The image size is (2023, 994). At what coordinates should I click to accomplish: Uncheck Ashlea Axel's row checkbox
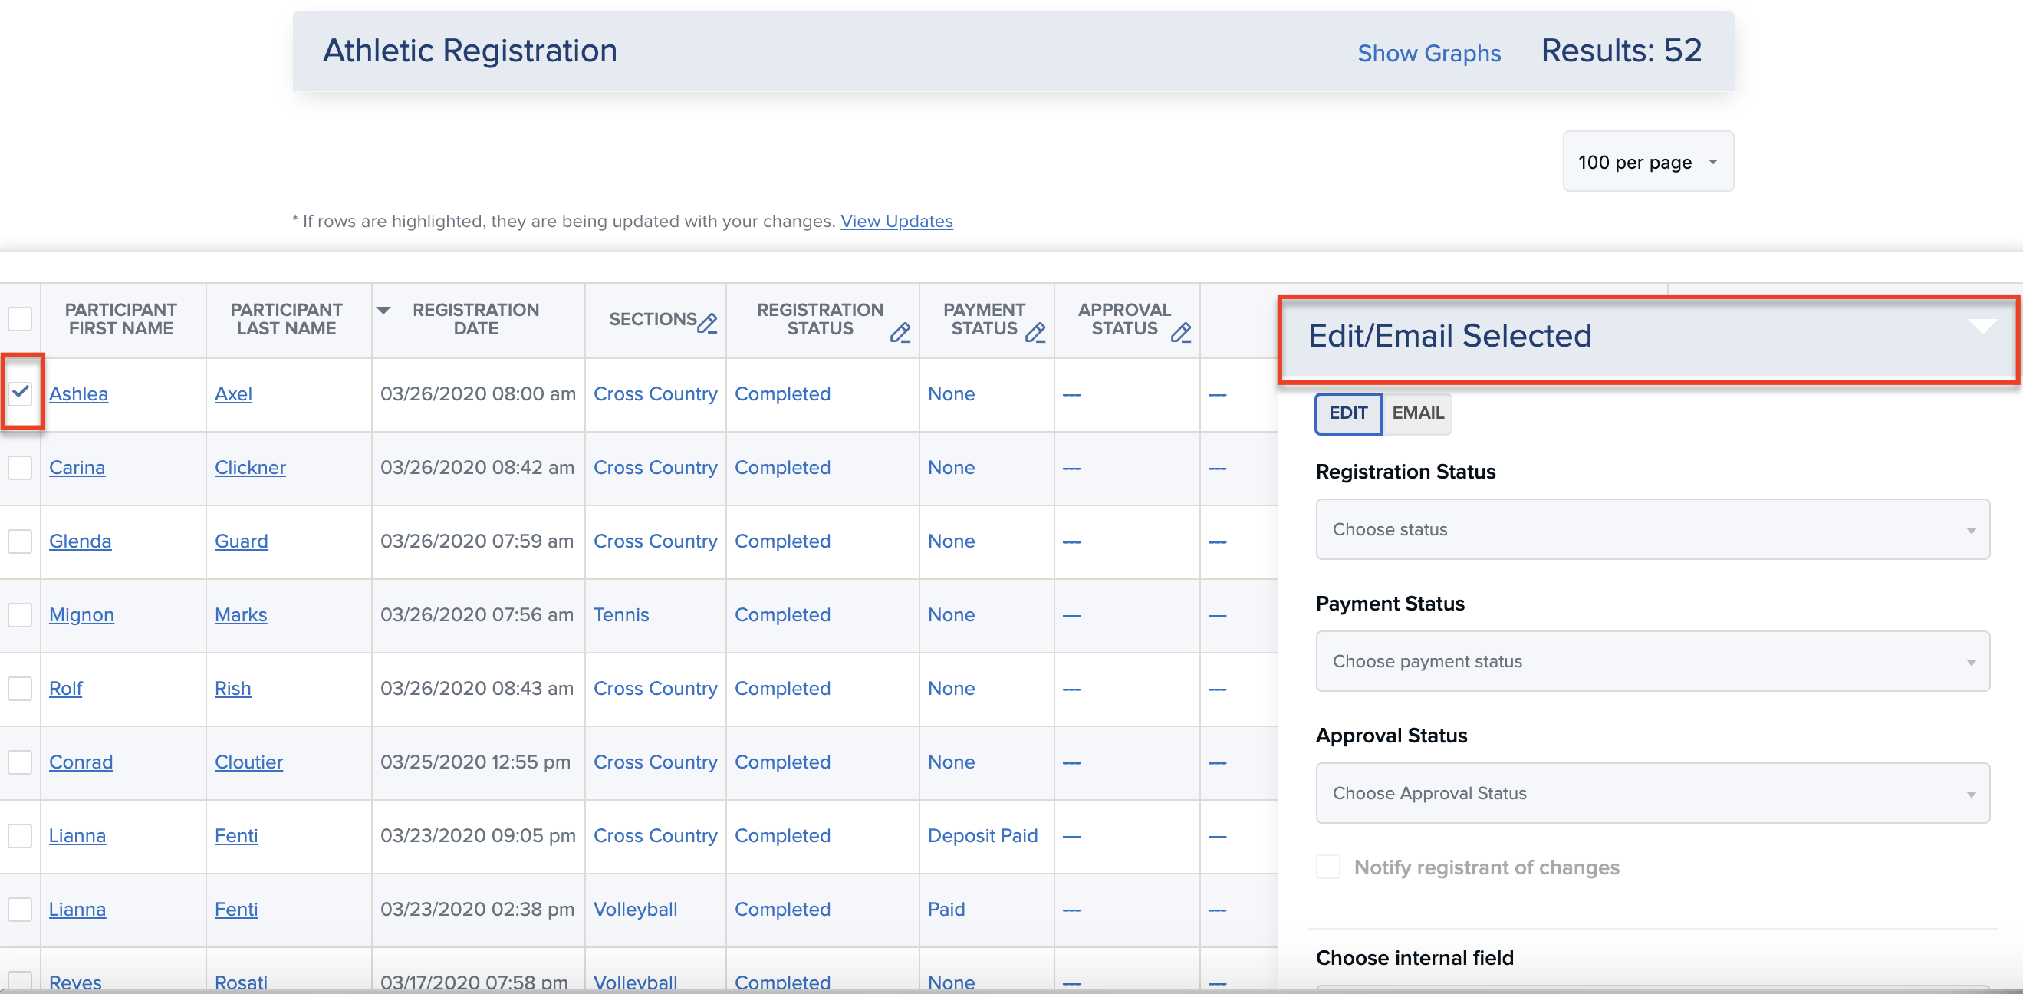click(21, 393)
